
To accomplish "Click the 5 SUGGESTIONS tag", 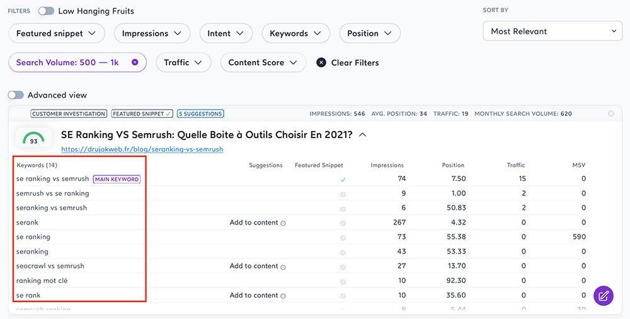I will pos(200,114).
